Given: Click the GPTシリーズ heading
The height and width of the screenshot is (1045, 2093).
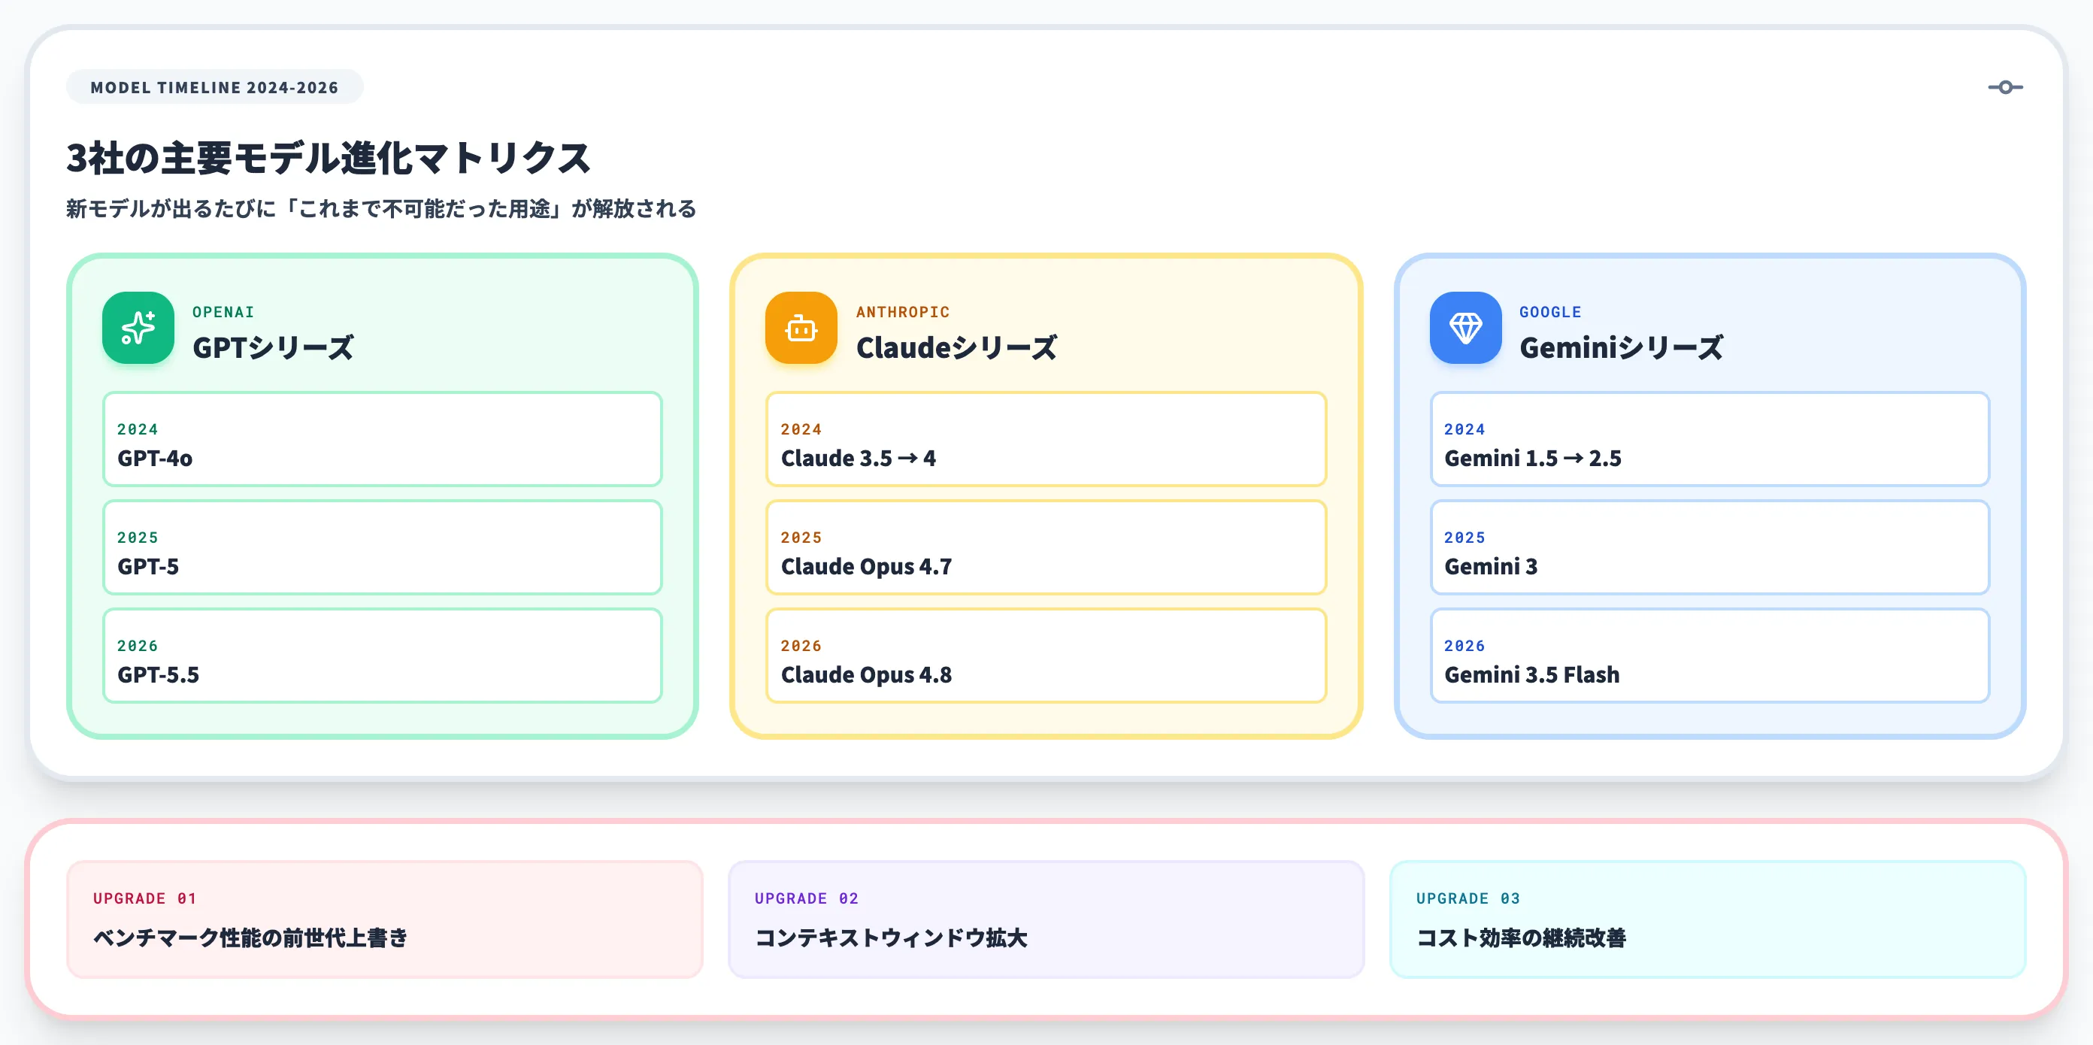Looking at the screenshot, I should (x=273, y=348).
